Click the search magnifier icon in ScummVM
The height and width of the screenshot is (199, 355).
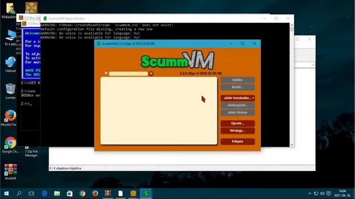tap(106, 73)
